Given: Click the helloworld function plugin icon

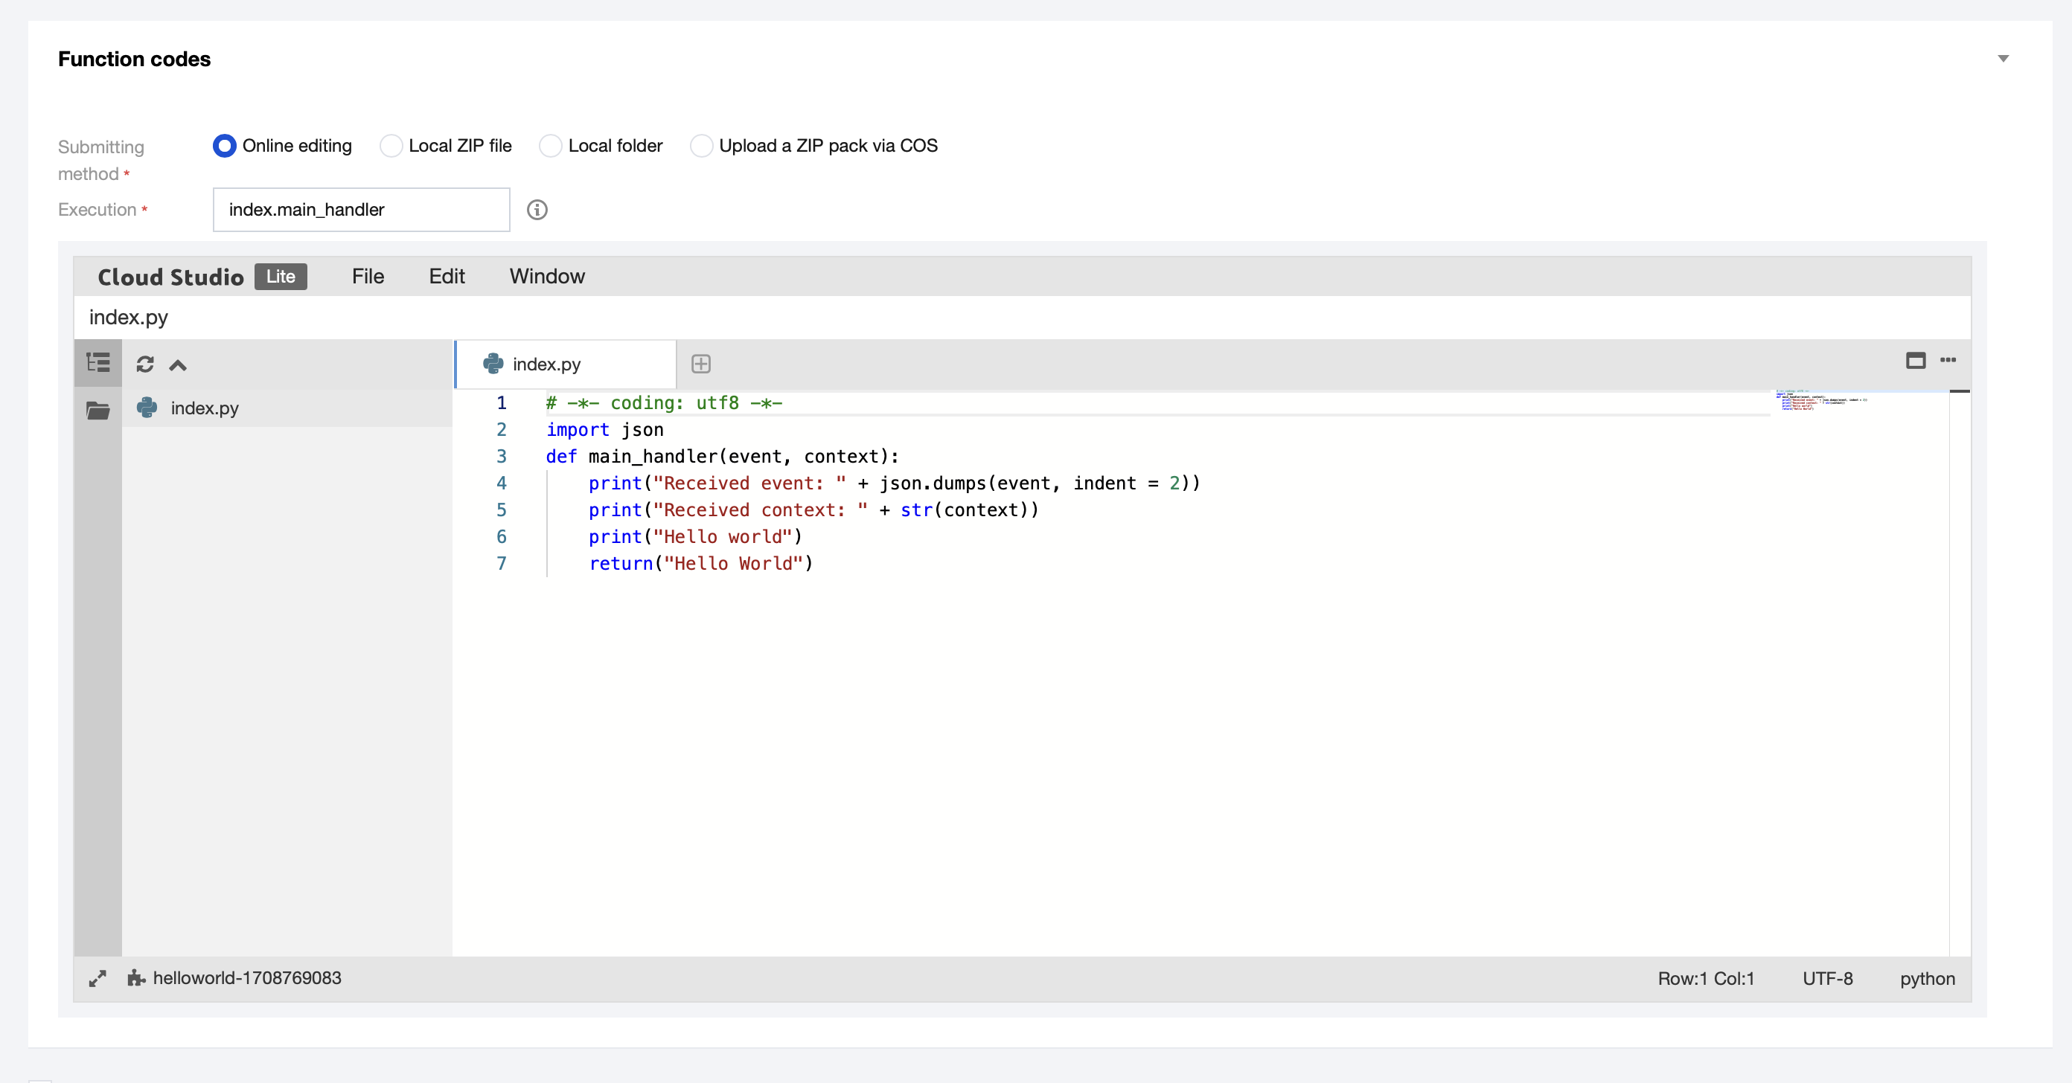Looking at the screenshot, I should [136, 977].
